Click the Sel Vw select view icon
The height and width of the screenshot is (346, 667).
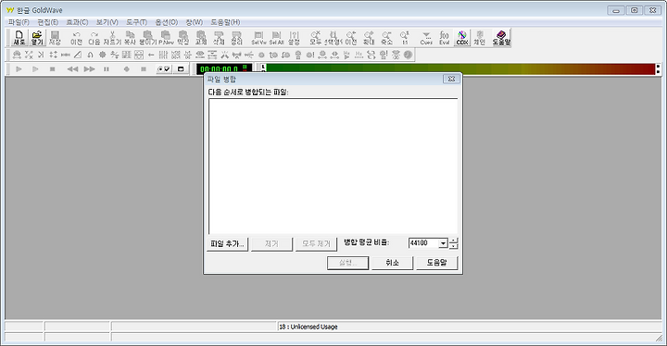tap(258, 37)
